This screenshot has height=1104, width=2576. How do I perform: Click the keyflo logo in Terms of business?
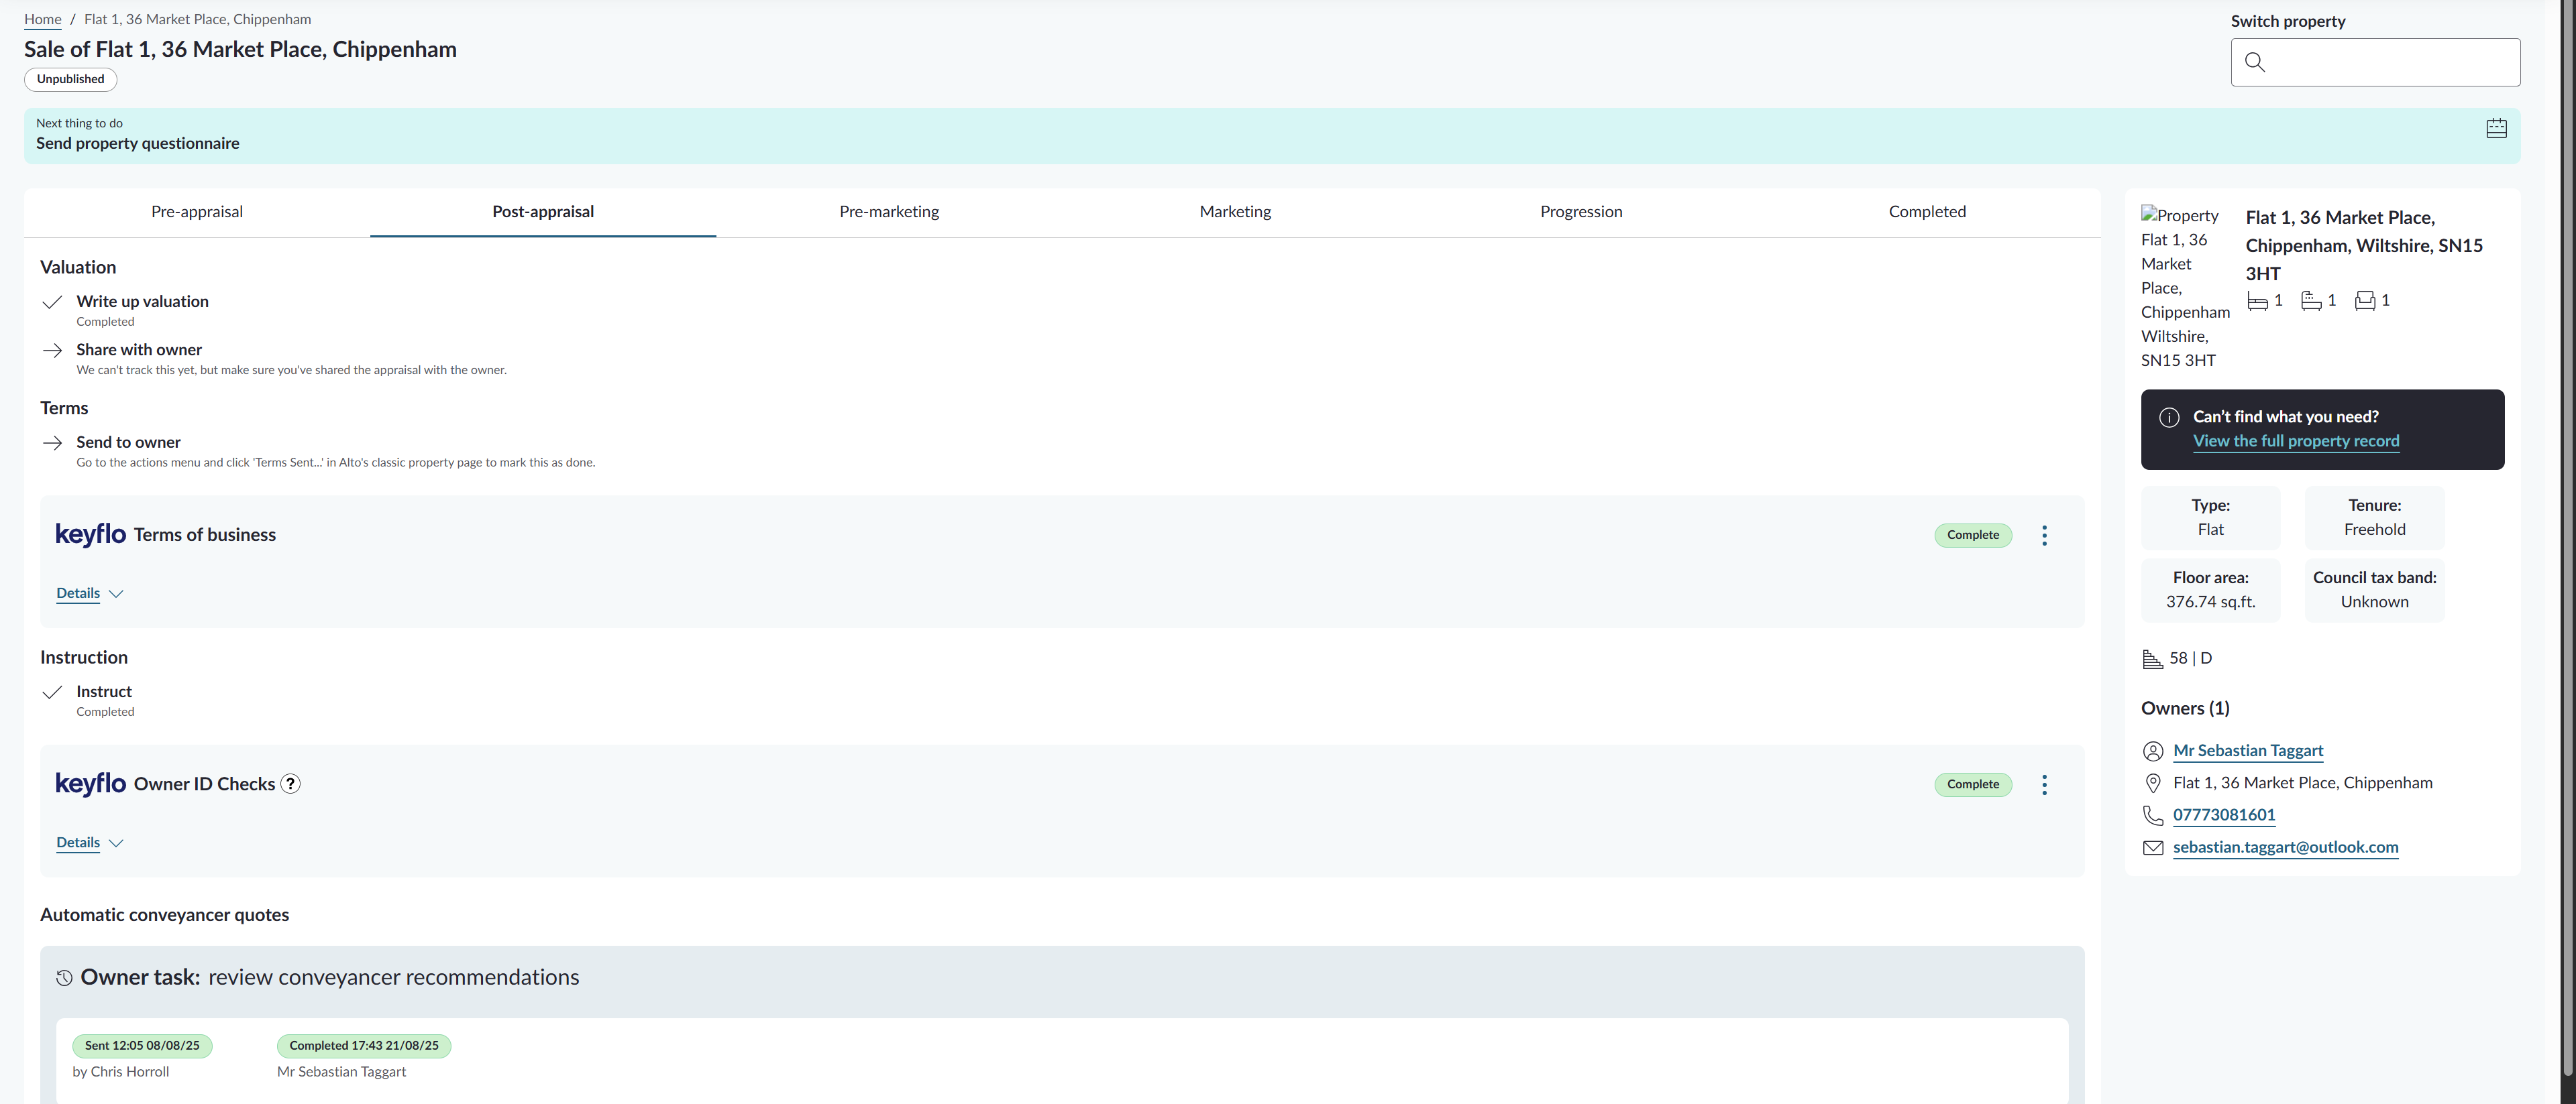pyautogui.click(x=91, y=534)
